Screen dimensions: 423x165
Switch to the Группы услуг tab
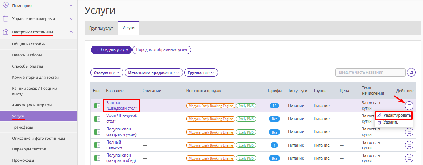[101, 28]
